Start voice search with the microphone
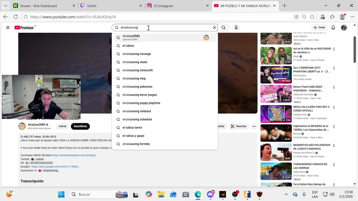 [236, 28]
